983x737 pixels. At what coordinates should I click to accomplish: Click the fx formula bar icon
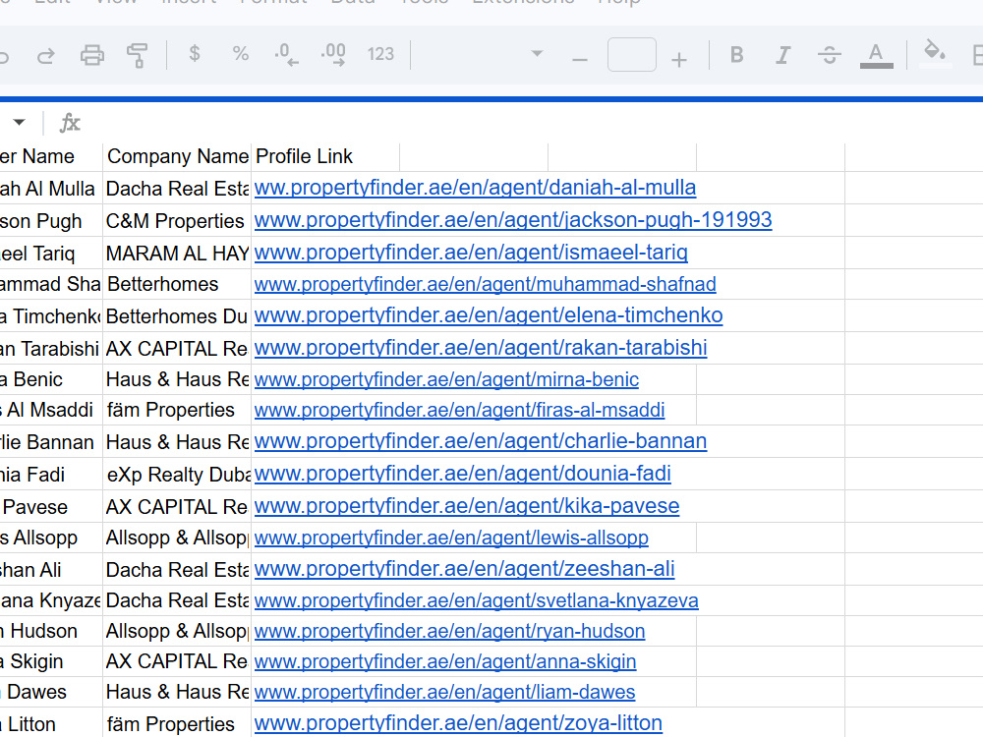pos(70,123)
